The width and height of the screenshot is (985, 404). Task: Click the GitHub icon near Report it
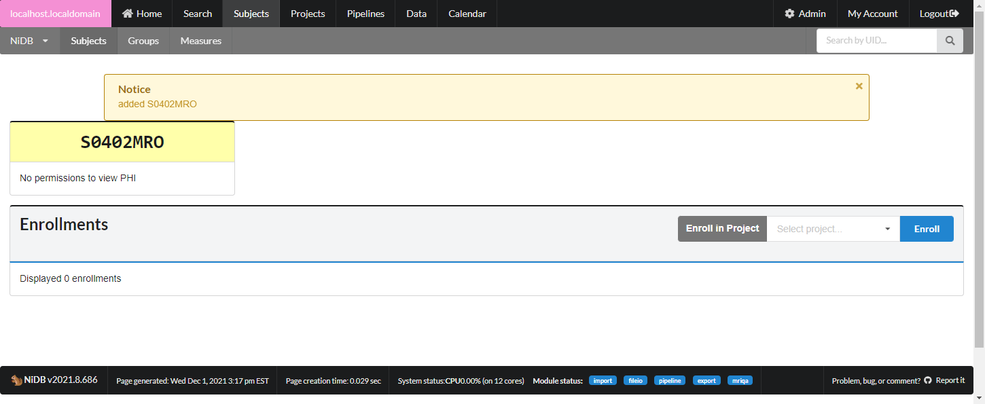928,380
